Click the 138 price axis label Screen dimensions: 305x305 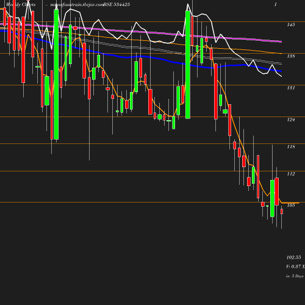tap(291, 56)
